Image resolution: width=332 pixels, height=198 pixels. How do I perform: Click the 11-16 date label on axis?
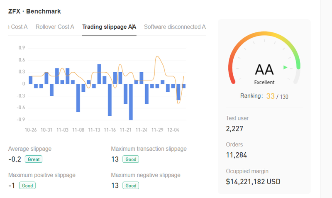pyautogui.click(x=110, y=130)
